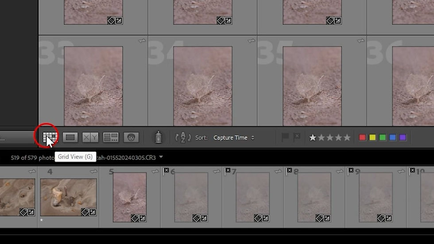The image size is (434, 244).
Task: Click develop adjustments badge on filmstrip photo 9
Action: (388, 218)
